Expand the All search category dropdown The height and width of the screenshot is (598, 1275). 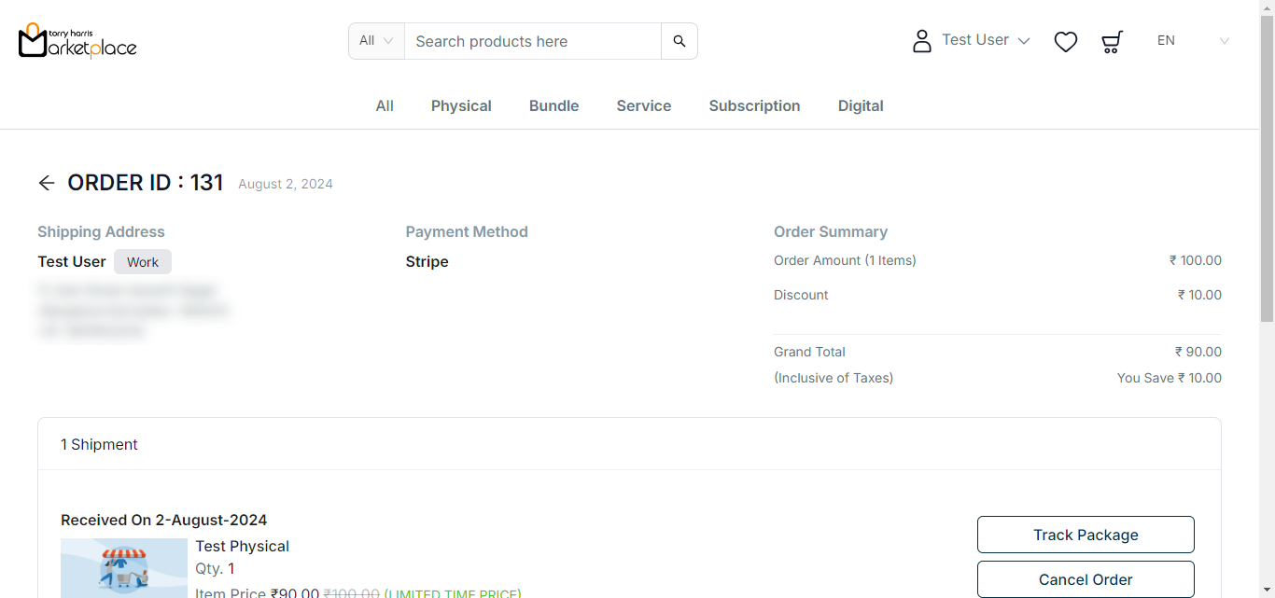[x=376, y=41]
